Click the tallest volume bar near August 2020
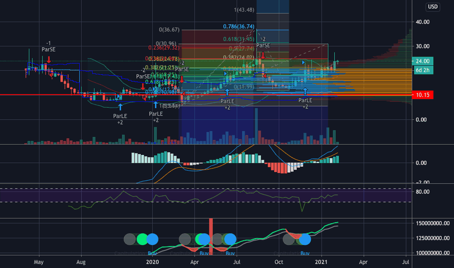Image resolution: width=454 pixels, height=268 pixels. pyautogui.click(x=256, y=126)
